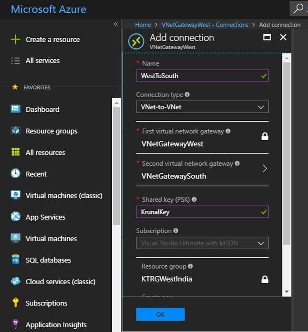This screenshot has height=332, width=308.
Task: Open Virtual machines in the sidebar
Action: (51, 239)
